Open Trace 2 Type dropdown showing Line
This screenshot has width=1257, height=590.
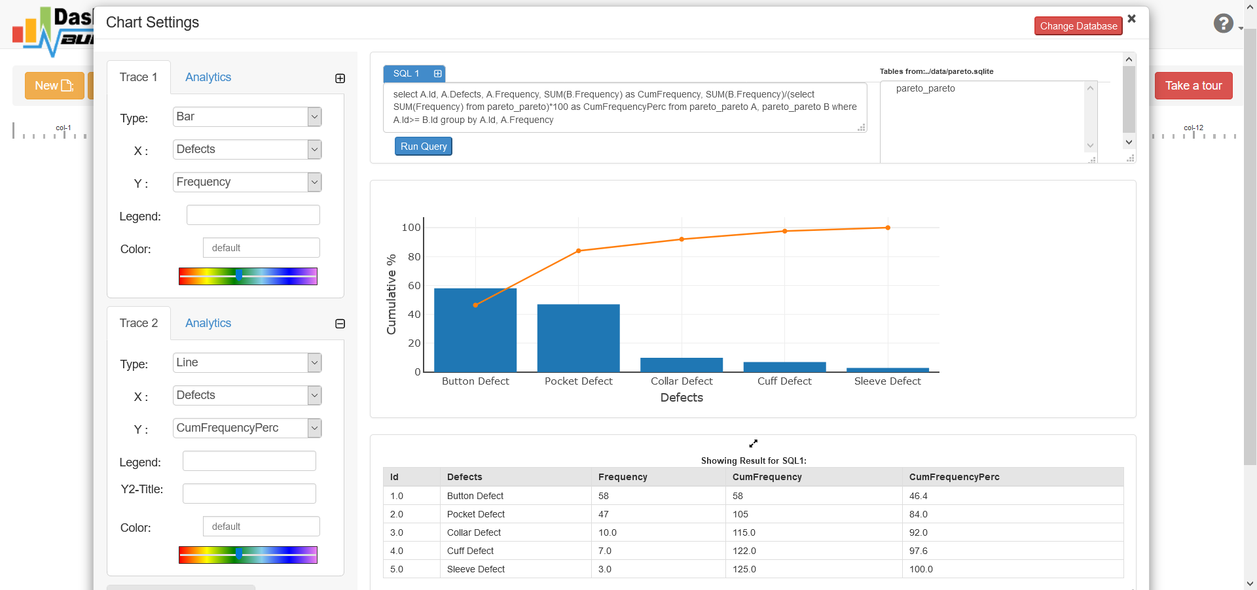pos(247,362)
